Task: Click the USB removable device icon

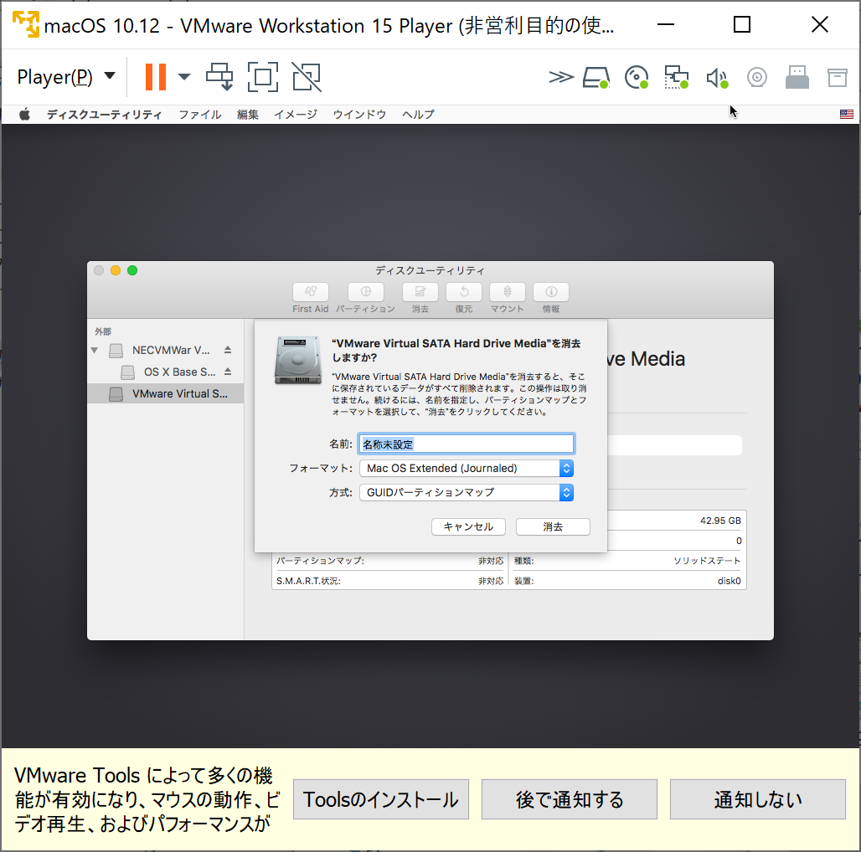Action: (x=797, y=77)
